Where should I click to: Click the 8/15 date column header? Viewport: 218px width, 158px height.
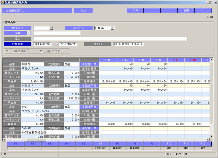point(142,60)
